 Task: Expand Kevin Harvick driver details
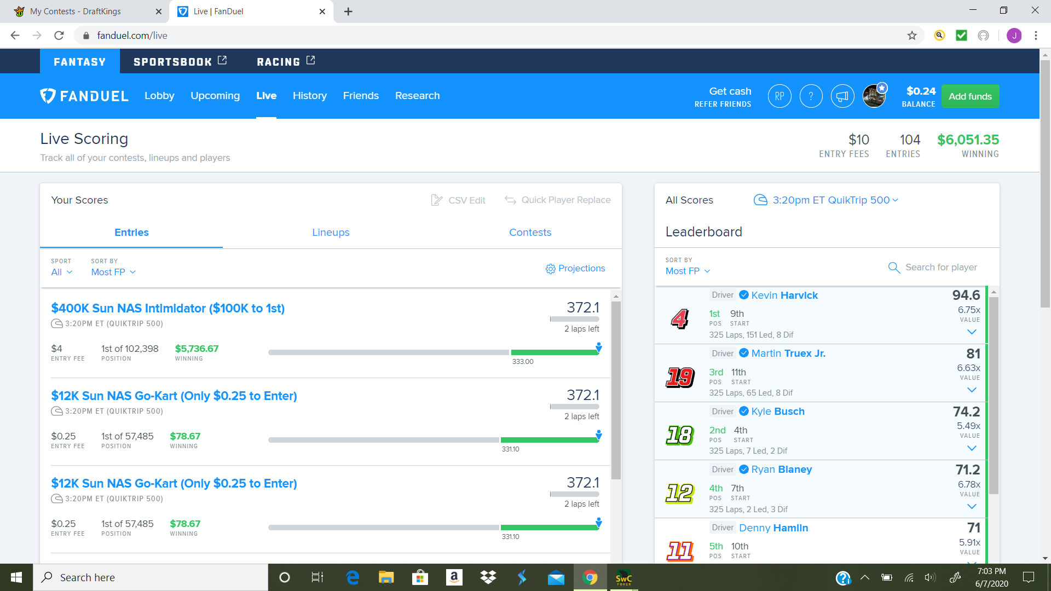pyautogui.click(x=972, y=332)
